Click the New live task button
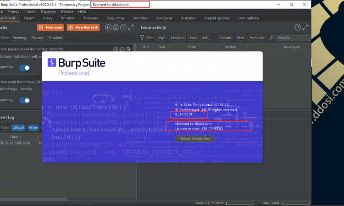 click(x=83, y=27)
